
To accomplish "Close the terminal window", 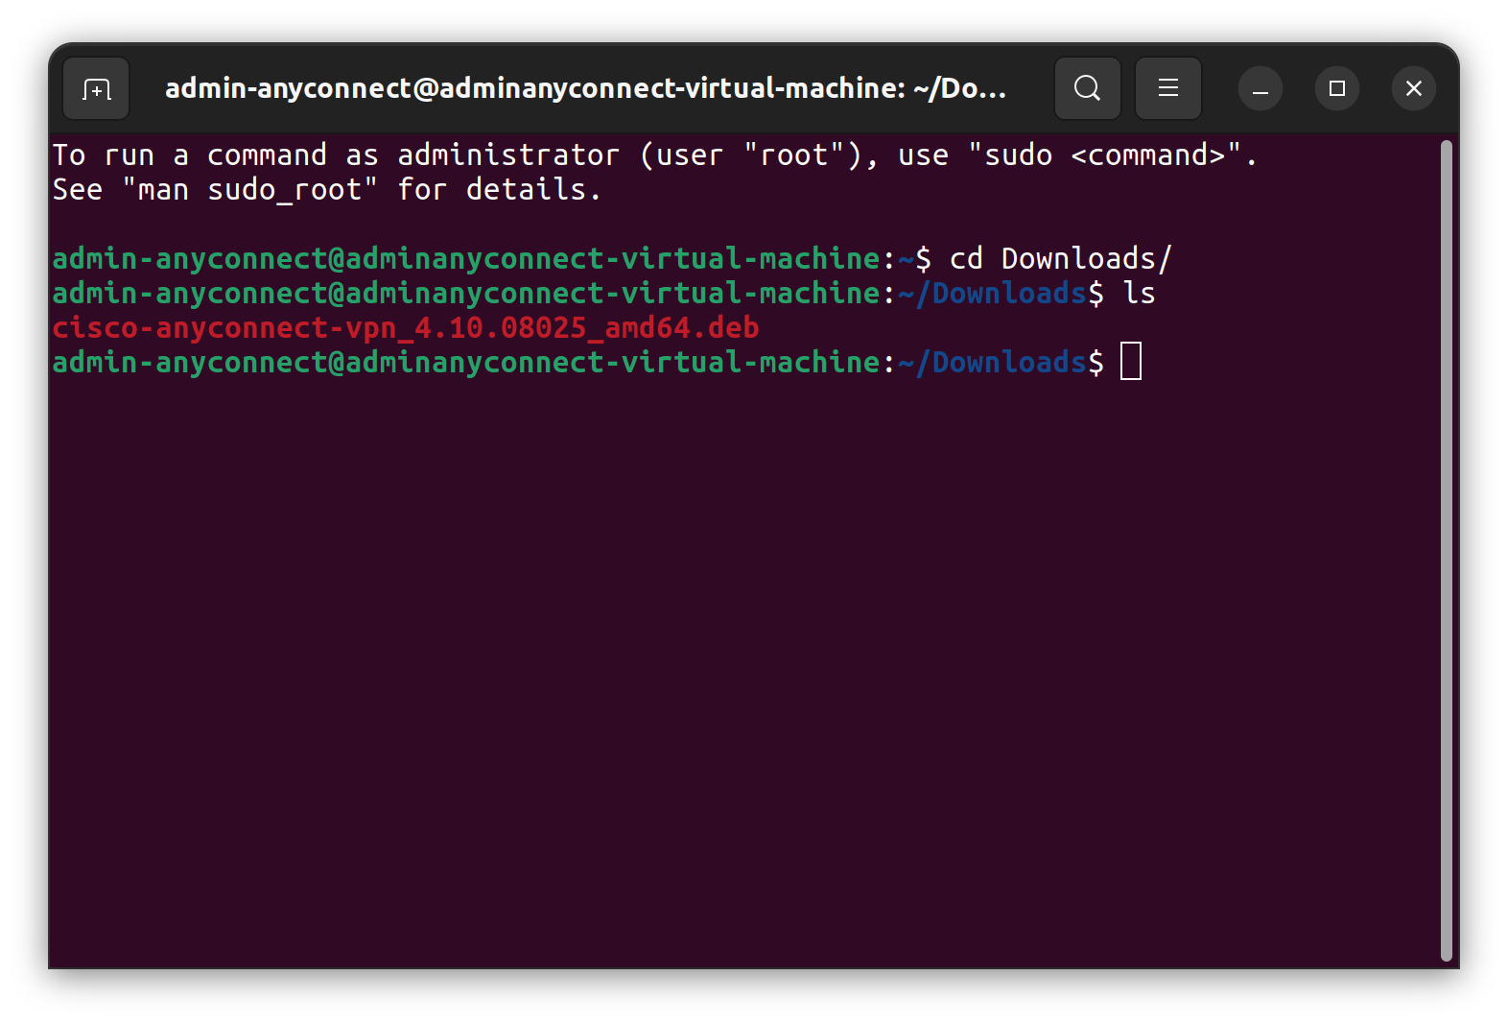I will [1414, 89].
